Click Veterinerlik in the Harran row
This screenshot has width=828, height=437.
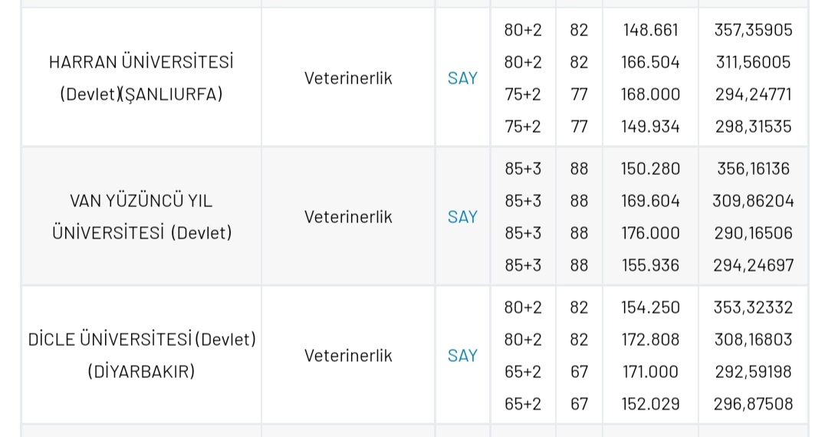348,78
